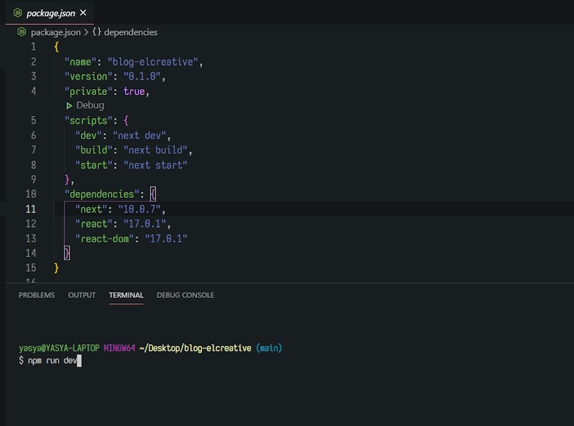The image size is (574, 426).
Task: Click the "next build" value
Action: (x=155, y=150)
